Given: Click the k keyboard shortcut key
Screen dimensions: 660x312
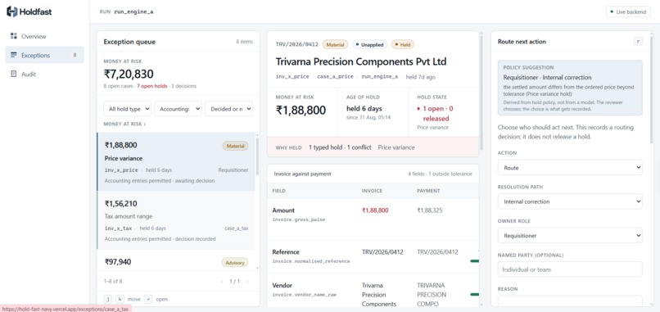Looking at the screenshot, I should click(120, 299).
